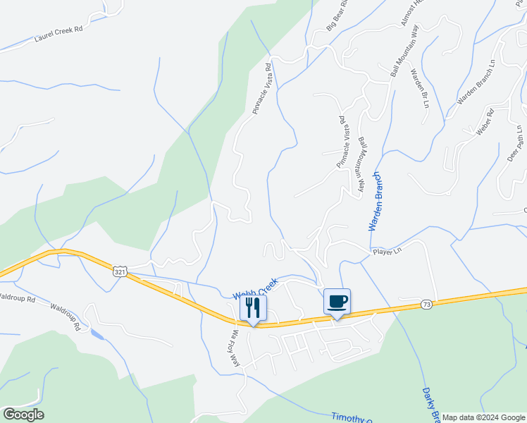Select the Weber Rd label

485,122
